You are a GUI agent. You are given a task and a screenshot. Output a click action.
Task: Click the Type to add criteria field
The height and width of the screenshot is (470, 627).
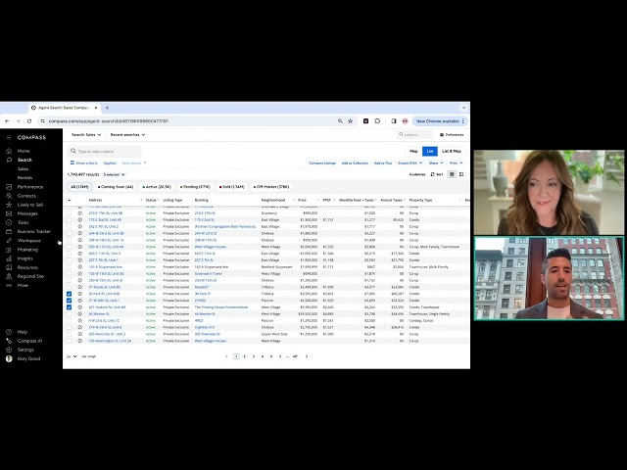105,152
